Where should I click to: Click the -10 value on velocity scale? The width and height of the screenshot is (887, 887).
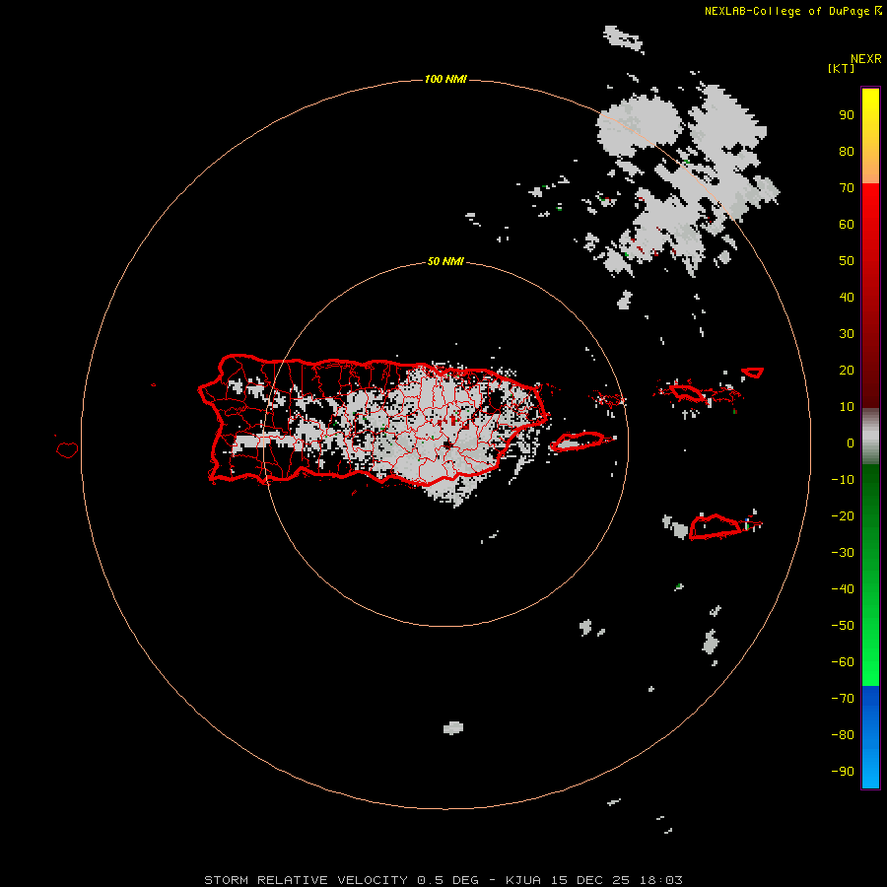coord(843,480)
